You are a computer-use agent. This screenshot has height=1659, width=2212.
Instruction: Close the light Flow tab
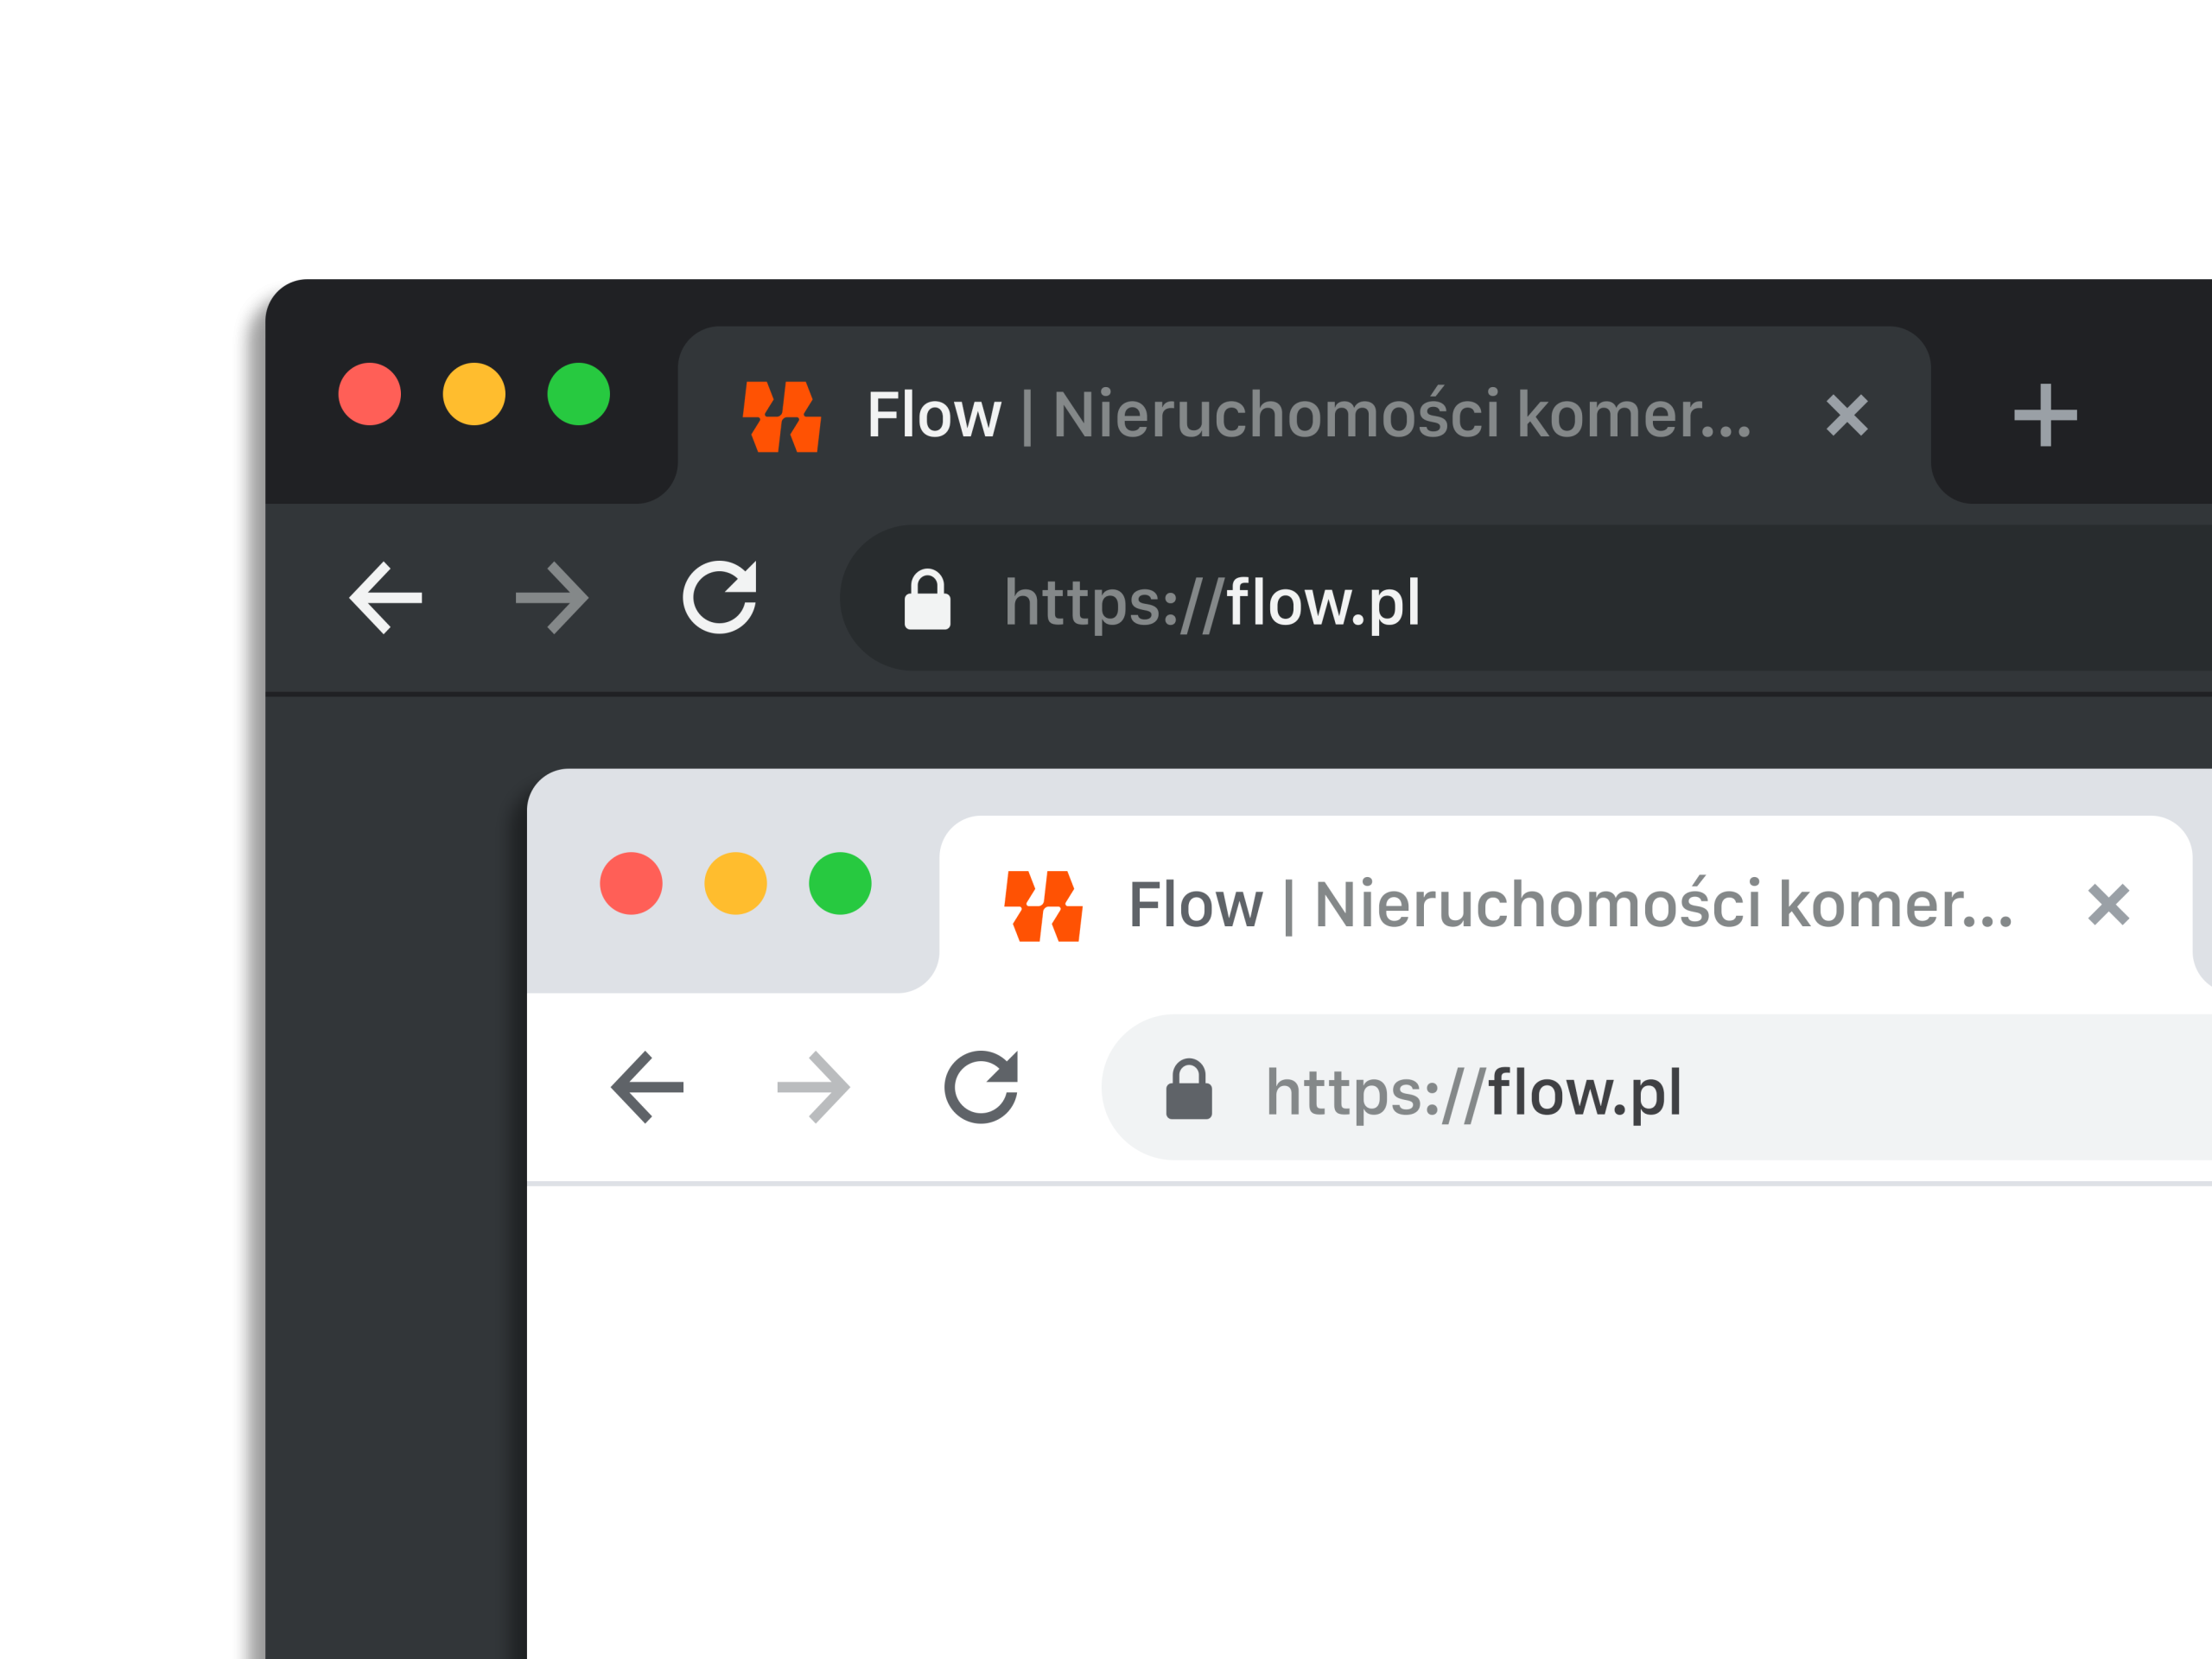coord(2108,905)
